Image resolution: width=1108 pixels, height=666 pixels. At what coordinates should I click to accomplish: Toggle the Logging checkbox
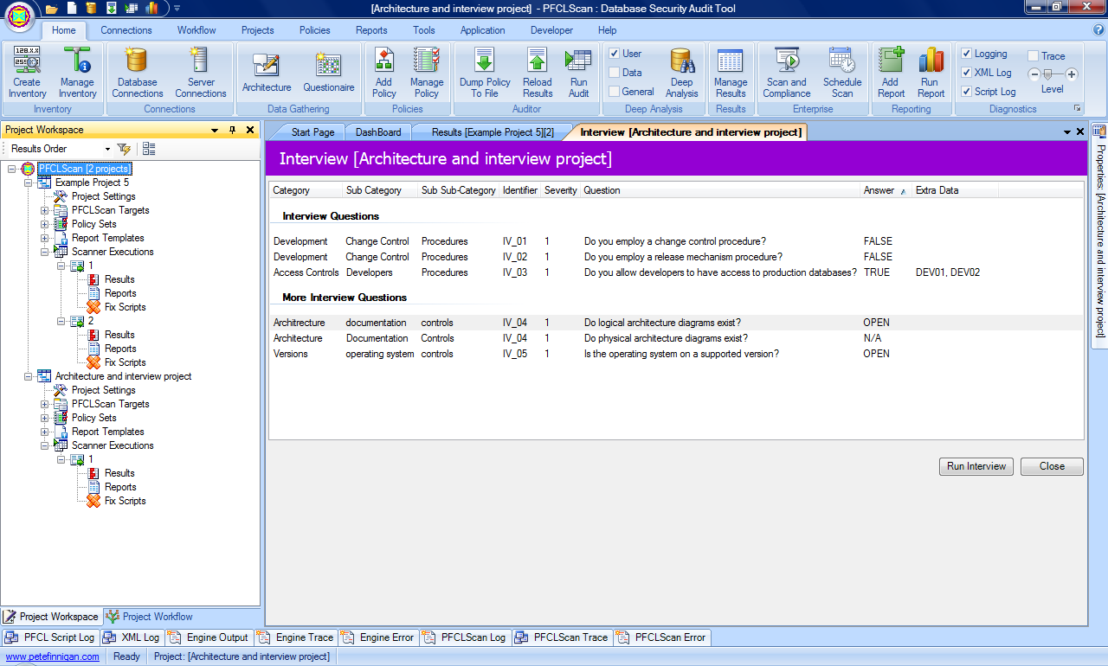coord(967,54)
